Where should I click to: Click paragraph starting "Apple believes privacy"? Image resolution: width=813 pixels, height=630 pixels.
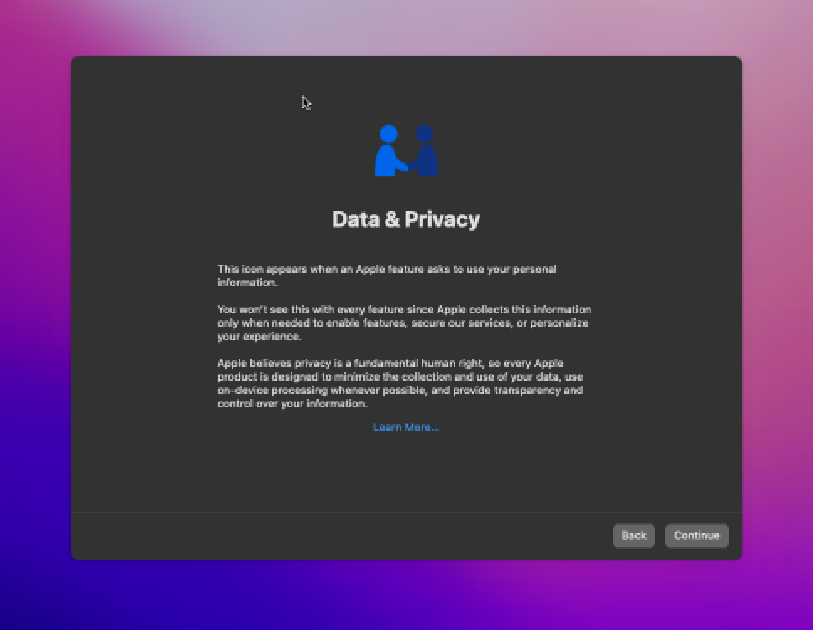pyautogui.click(x=401, y=383)
